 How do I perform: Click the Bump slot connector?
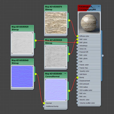pos(78,78)
